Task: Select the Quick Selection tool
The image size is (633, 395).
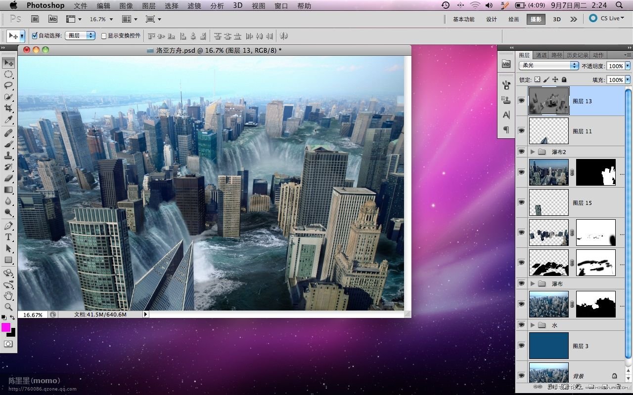Action: click(x=8, y=97)
